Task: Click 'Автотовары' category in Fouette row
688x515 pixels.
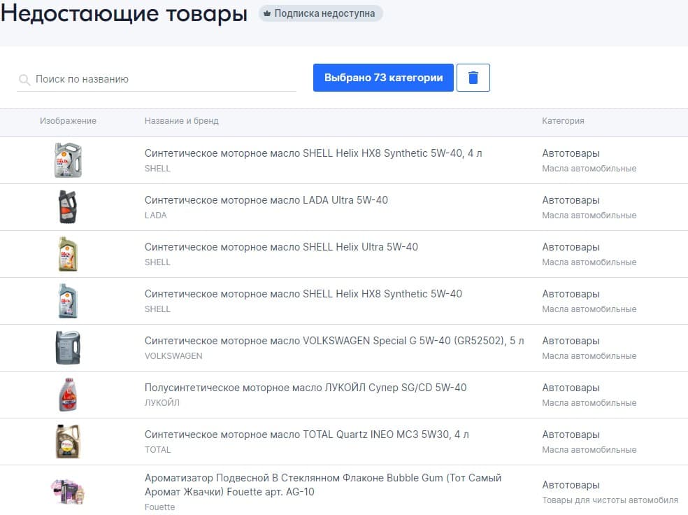Action: point(571,485)
